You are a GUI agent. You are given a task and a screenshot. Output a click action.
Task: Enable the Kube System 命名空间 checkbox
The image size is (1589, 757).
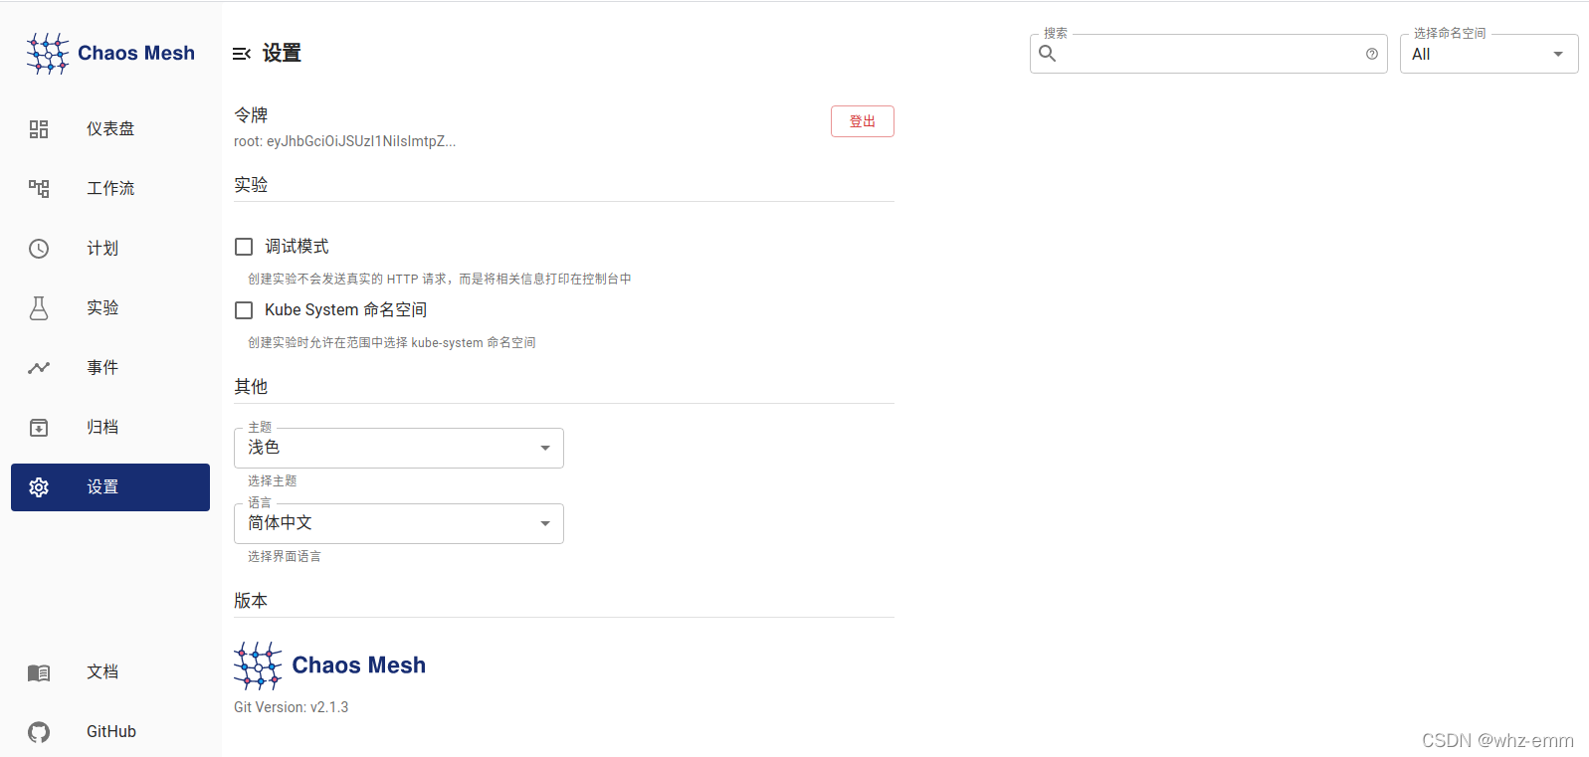pos(244,310)
